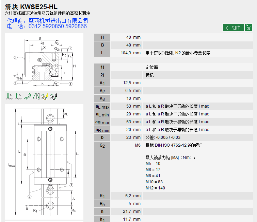The height and width of the screenshot is (222, 257).
Task: Click the black oil lubrication bearing icon
Action: (x=54, y=96)
